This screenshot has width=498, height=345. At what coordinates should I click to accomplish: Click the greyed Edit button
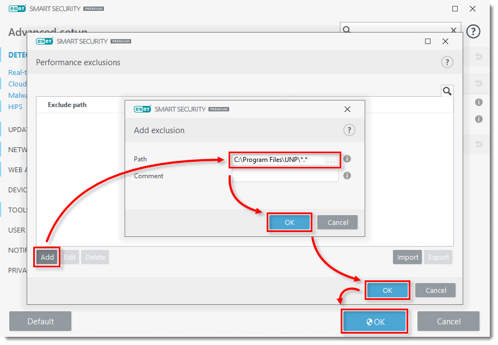pyautogui.click(x=70, y=257)
